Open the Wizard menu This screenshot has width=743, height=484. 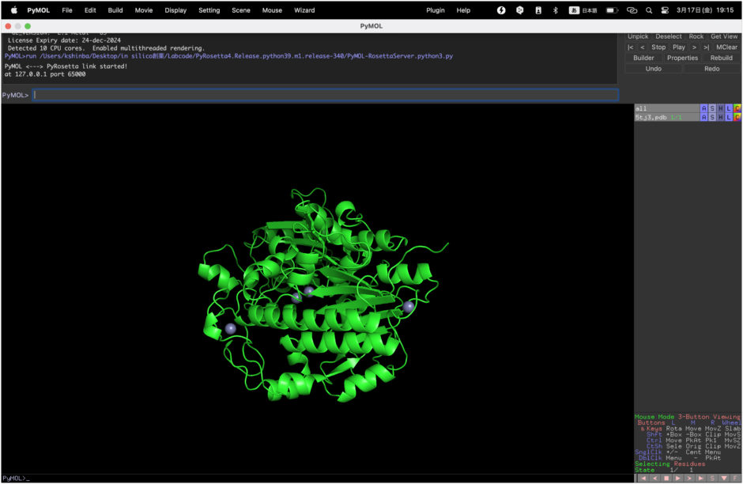(x=304, y=10)
